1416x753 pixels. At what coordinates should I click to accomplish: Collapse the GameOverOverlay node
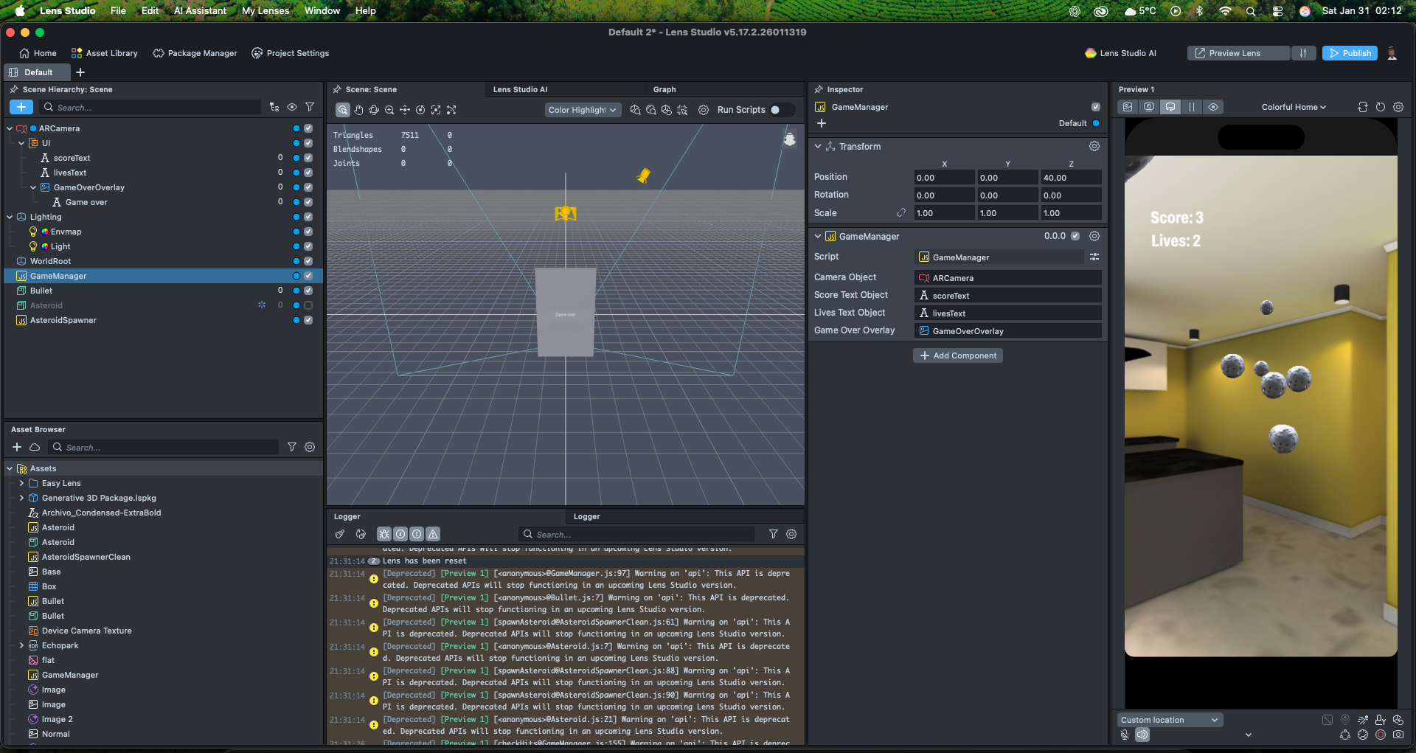tap(33, 187)
